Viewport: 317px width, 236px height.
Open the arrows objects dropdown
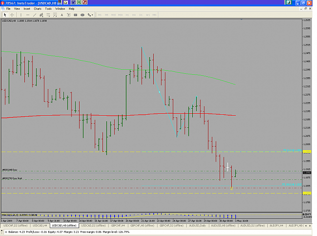coord(90,15)
